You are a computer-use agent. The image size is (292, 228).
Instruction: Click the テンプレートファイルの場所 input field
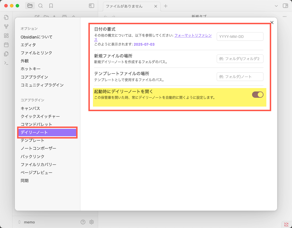coord(240,76)
